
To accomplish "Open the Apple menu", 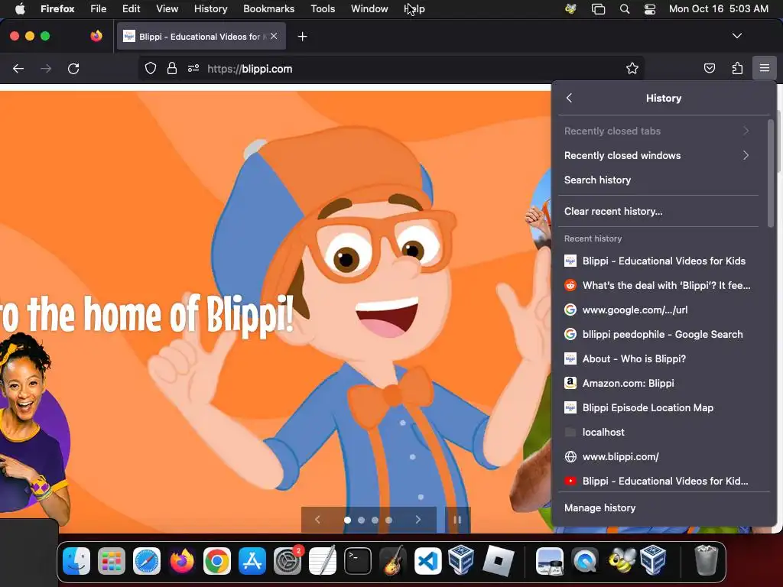I will (x=20, y=8).
